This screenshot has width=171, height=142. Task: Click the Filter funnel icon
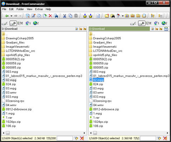pyautogui.click(x=118, y=16)
